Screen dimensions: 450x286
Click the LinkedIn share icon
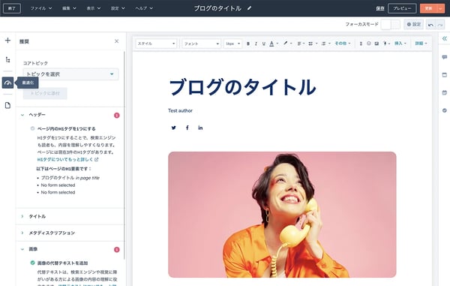pyautogui.click(x=200, y=128)
